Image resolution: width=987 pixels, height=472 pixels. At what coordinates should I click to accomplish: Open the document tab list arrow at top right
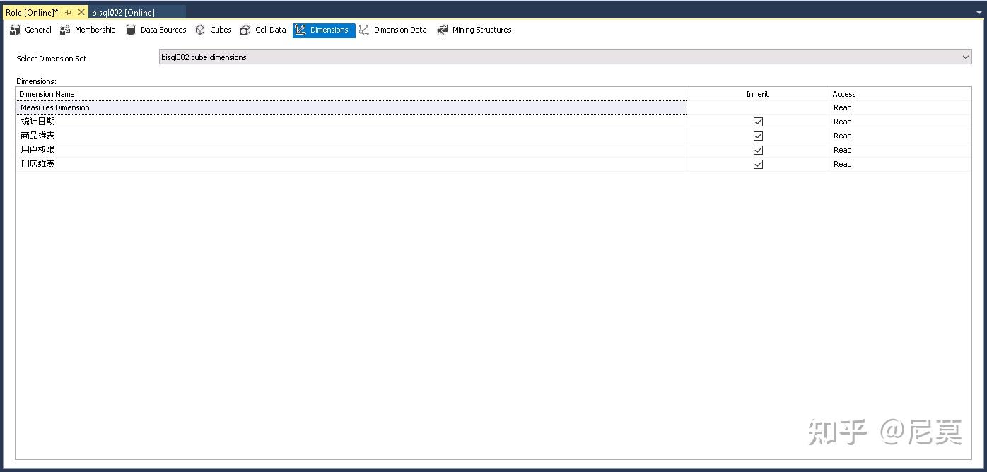[x=979, y=12]
